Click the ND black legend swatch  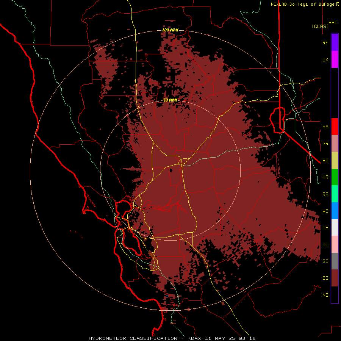coord(335,295)
